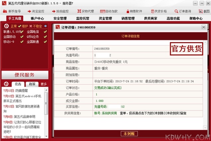Click the 淘宝监控 toolbar item
The image size is (211, 141).
pyautogui.click(x=37, y=11)
